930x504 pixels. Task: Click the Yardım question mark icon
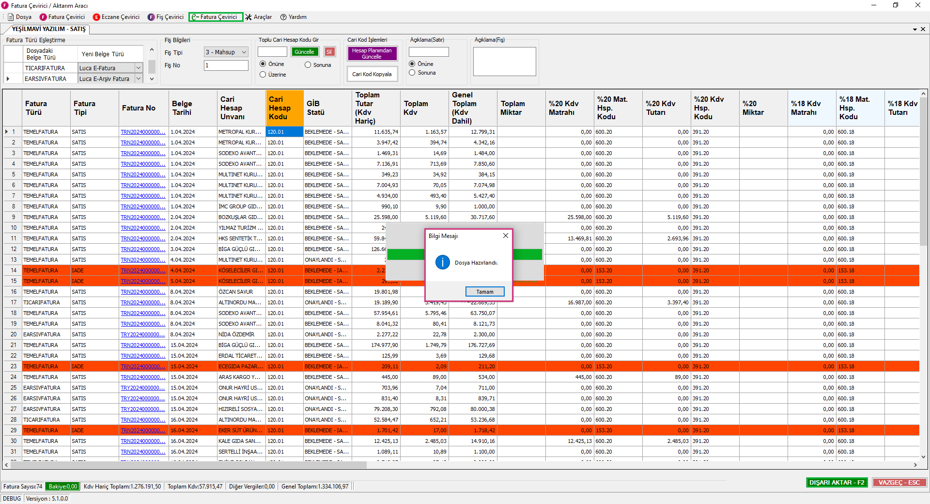pos(283,17)
